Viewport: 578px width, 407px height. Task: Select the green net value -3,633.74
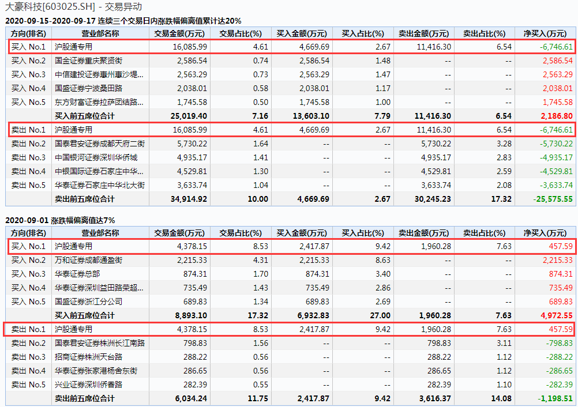click(556, 185)
